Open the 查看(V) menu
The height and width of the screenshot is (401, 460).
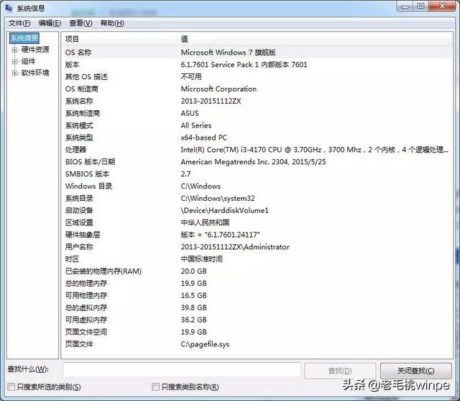[80, 23]
